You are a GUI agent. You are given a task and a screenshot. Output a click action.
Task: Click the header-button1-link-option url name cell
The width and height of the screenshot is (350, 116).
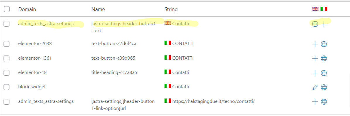click(123, 105)
